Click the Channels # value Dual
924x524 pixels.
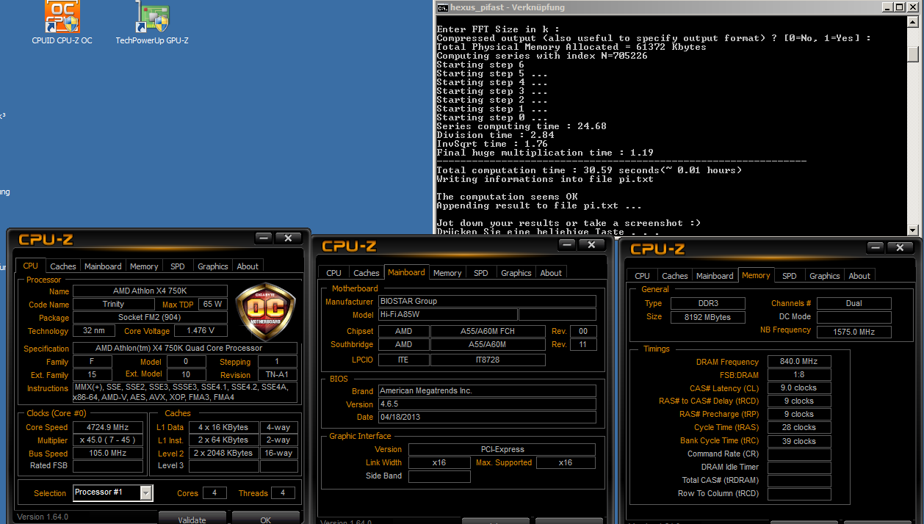coord(853,303)
